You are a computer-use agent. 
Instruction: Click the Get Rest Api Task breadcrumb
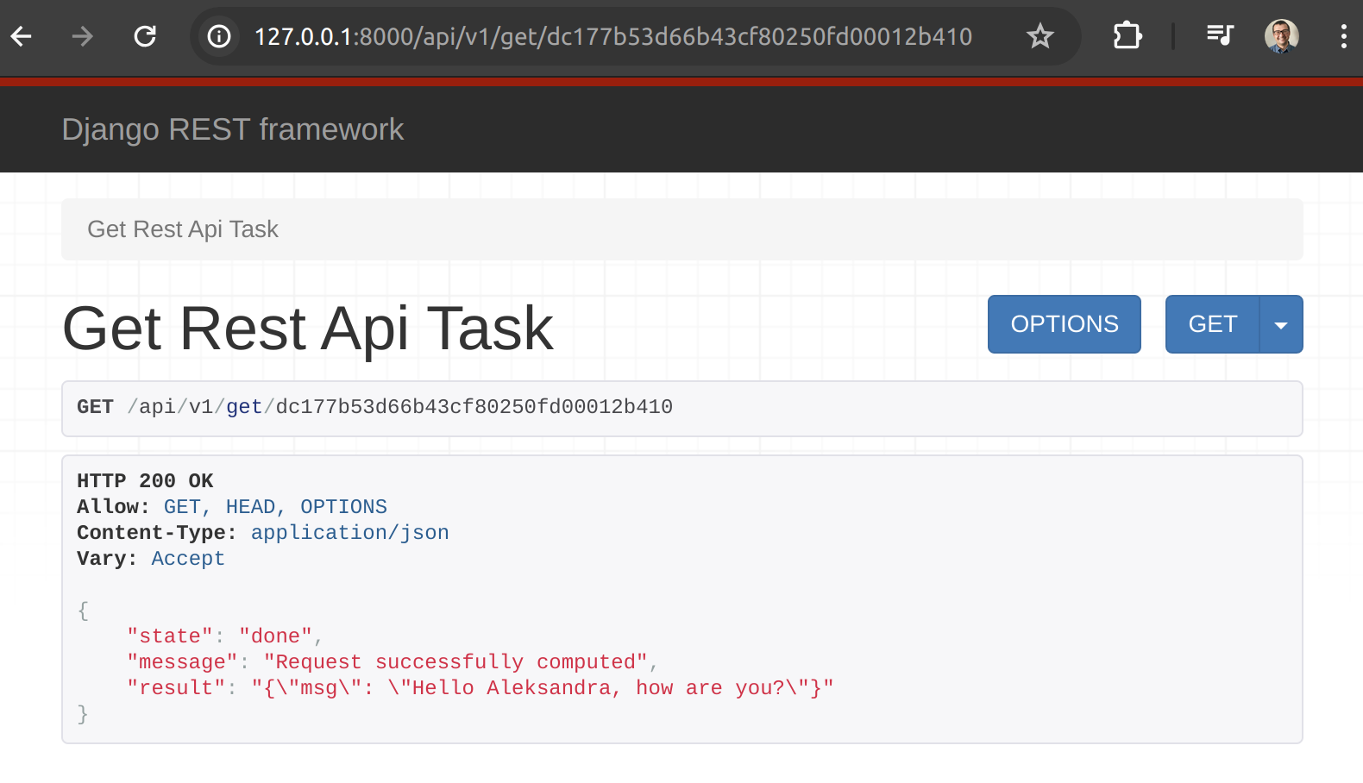[x=183, y=229]
